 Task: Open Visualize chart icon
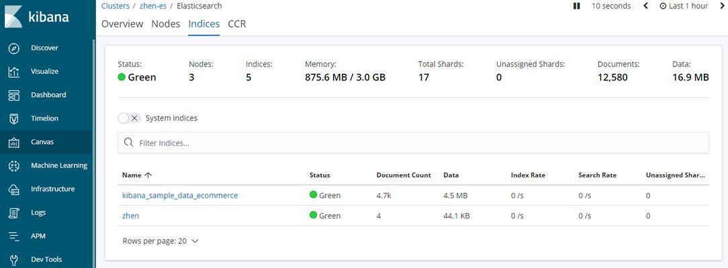click(14, 72)
